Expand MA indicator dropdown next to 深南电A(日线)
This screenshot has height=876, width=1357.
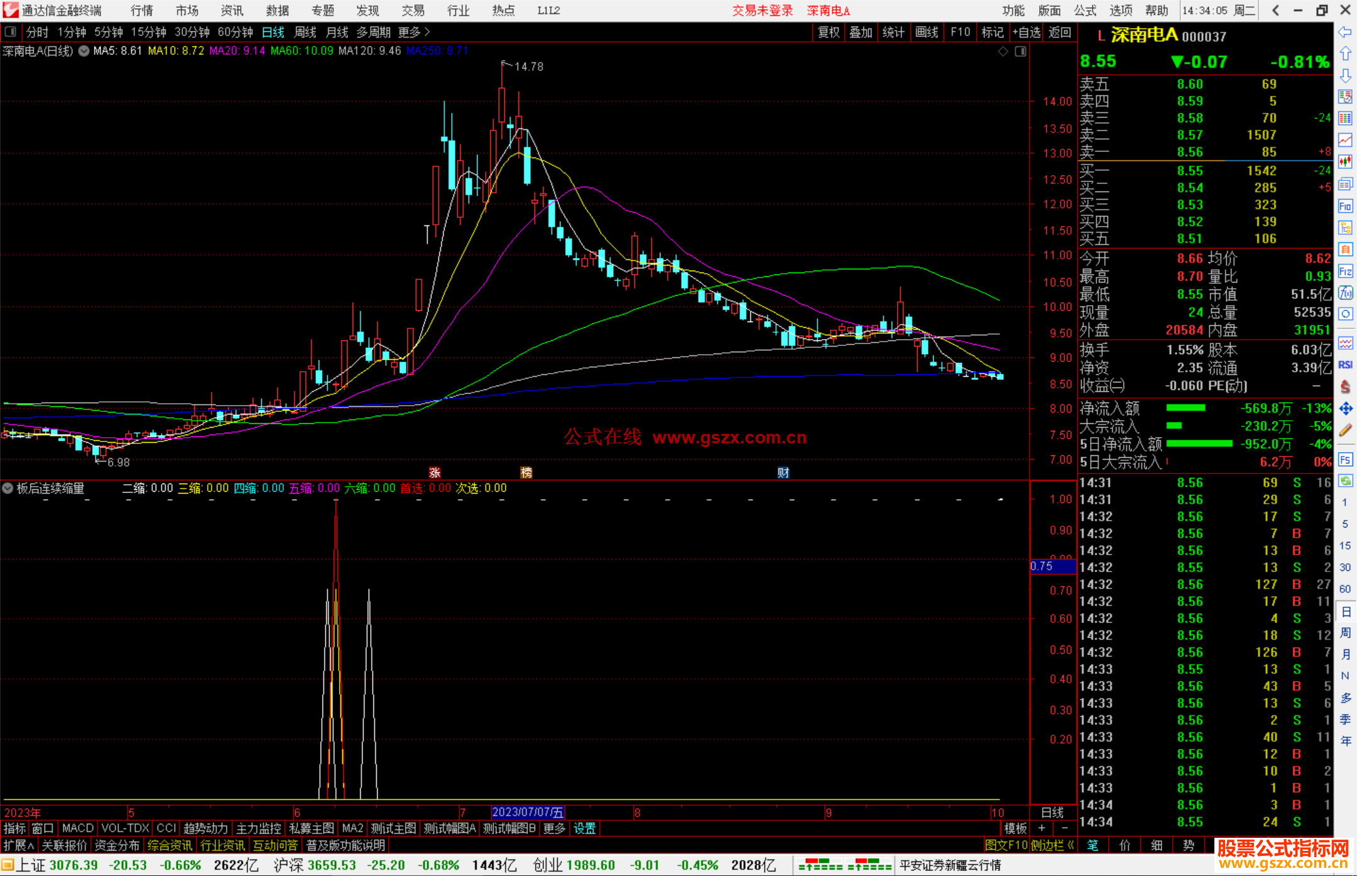(84, 51)
